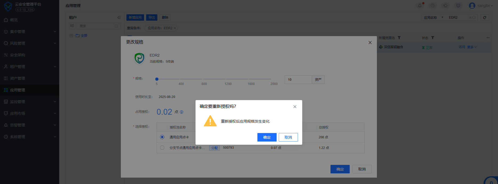
Task: Click the filter icon on 状态 column
Action: [x=433, y=38]
